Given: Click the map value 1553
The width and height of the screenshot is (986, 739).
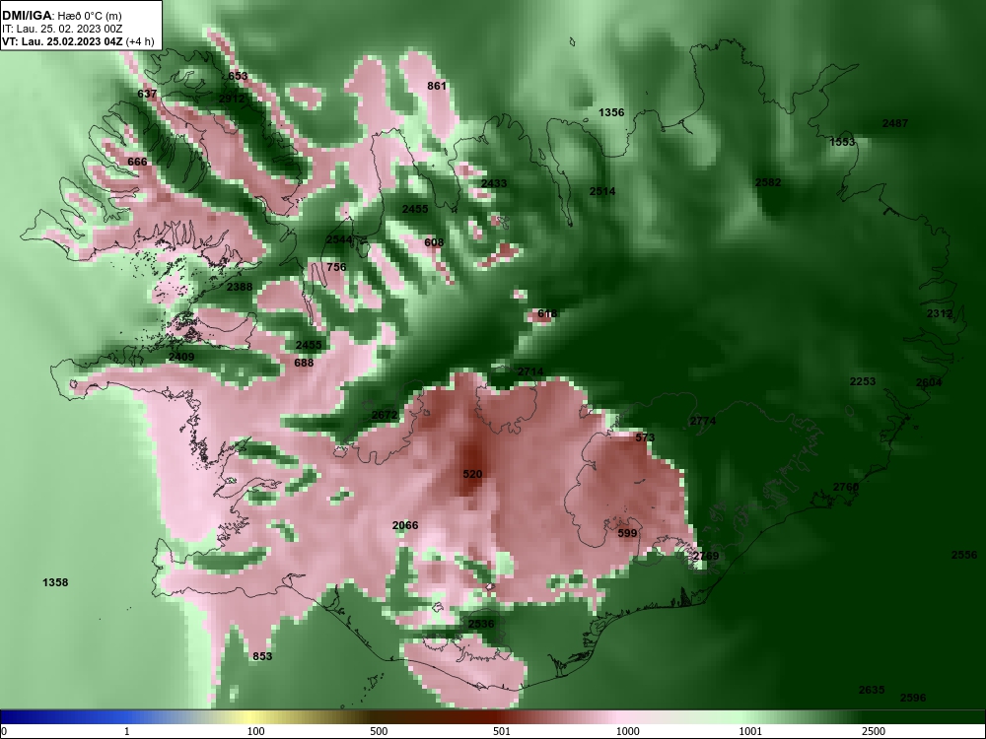Looking at the screenshot, I should point(842,142).
